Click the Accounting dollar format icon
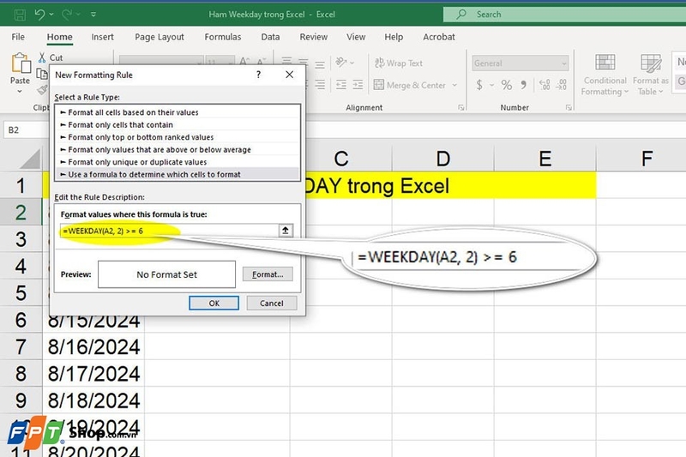 (480, 85)
